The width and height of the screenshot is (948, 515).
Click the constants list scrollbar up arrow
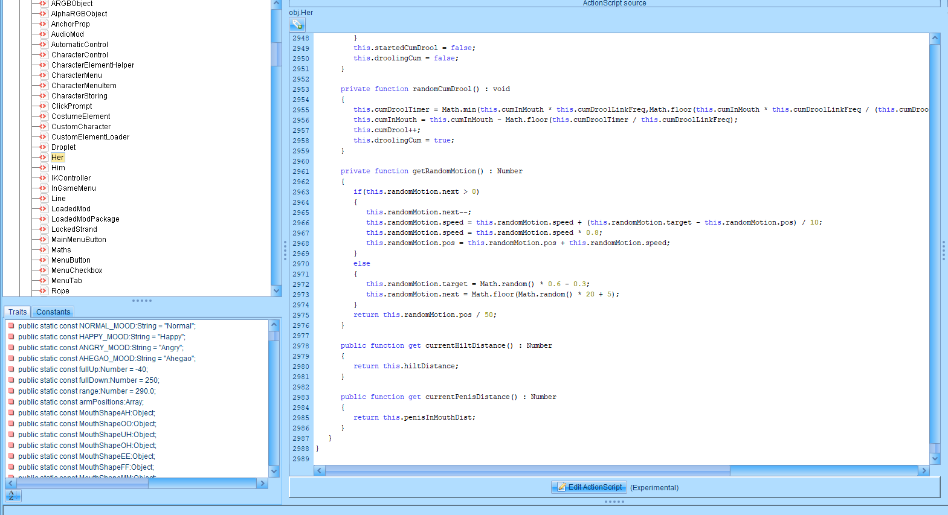click(x=274, y=325)
